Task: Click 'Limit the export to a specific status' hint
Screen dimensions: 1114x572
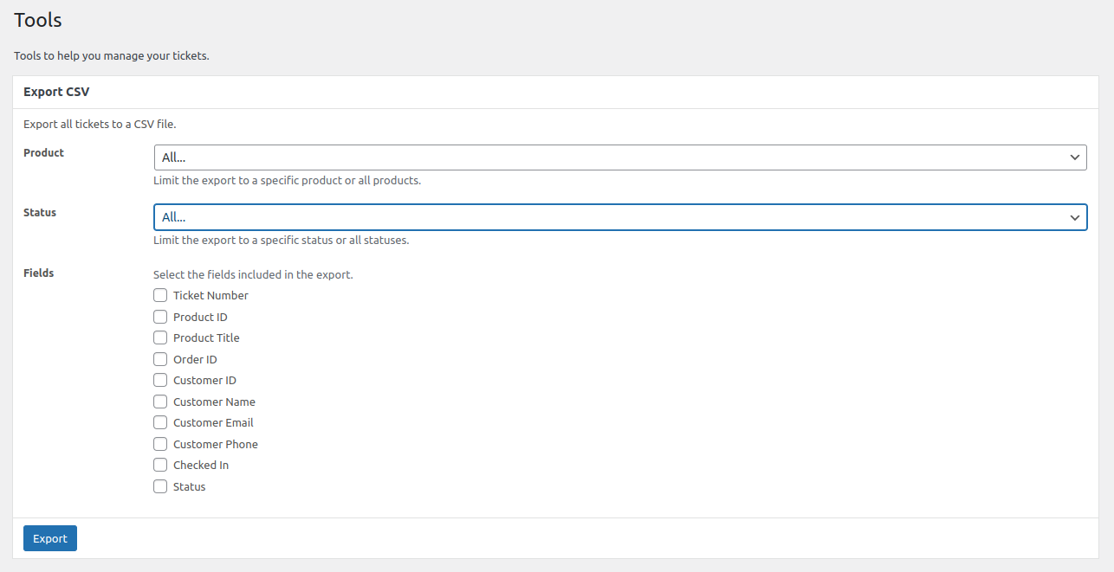Action: pyautogui.click(x=281, y=241)
